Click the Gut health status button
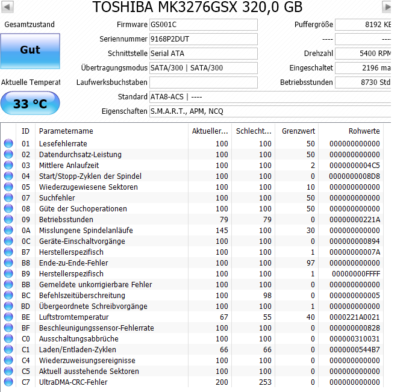The width and height of the screenshot is (412, 392). pos(30,51)
